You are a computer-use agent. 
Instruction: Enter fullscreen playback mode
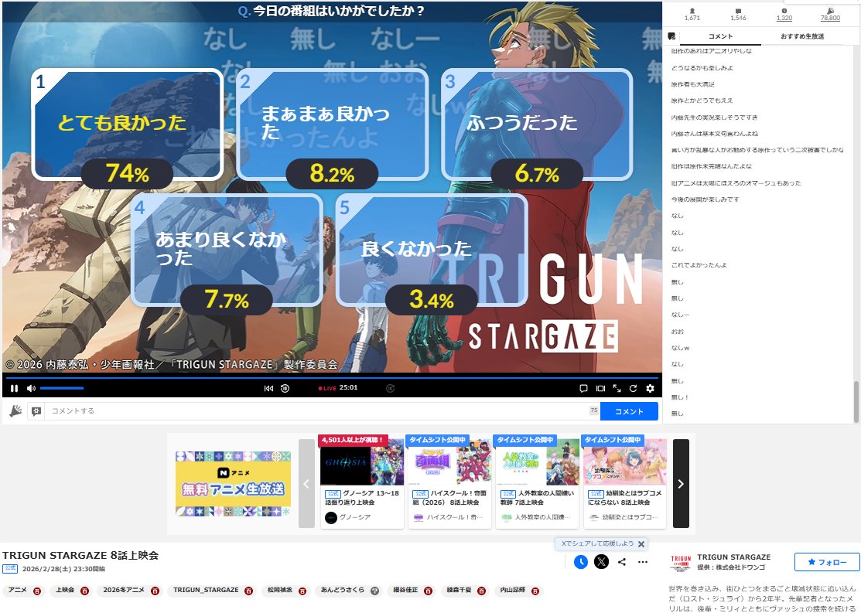pyautogui.click(x=617, y=389)
